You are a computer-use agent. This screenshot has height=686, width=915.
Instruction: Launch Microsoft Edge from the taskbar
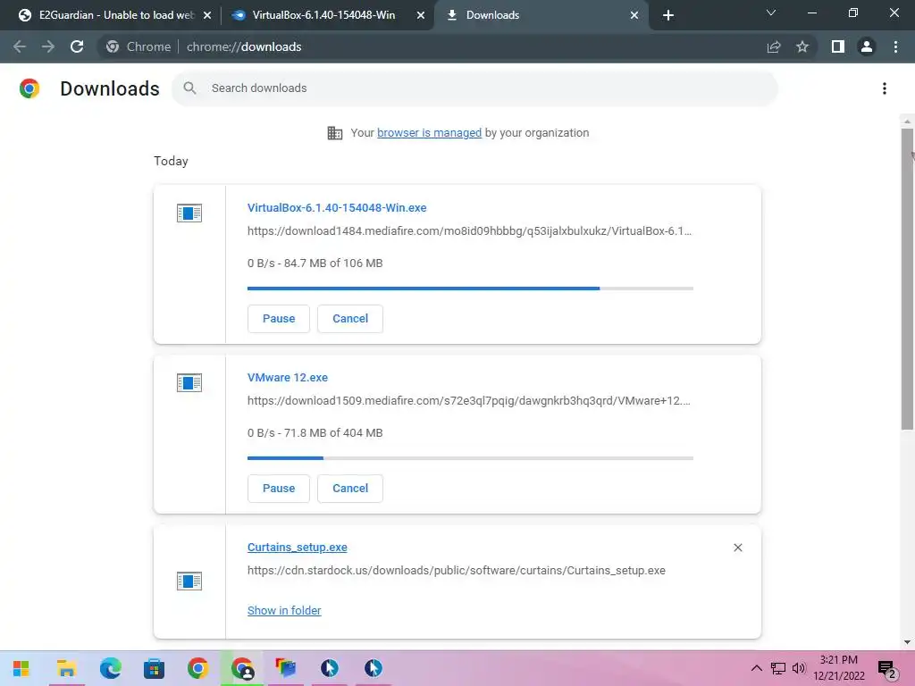pos(110,668)
